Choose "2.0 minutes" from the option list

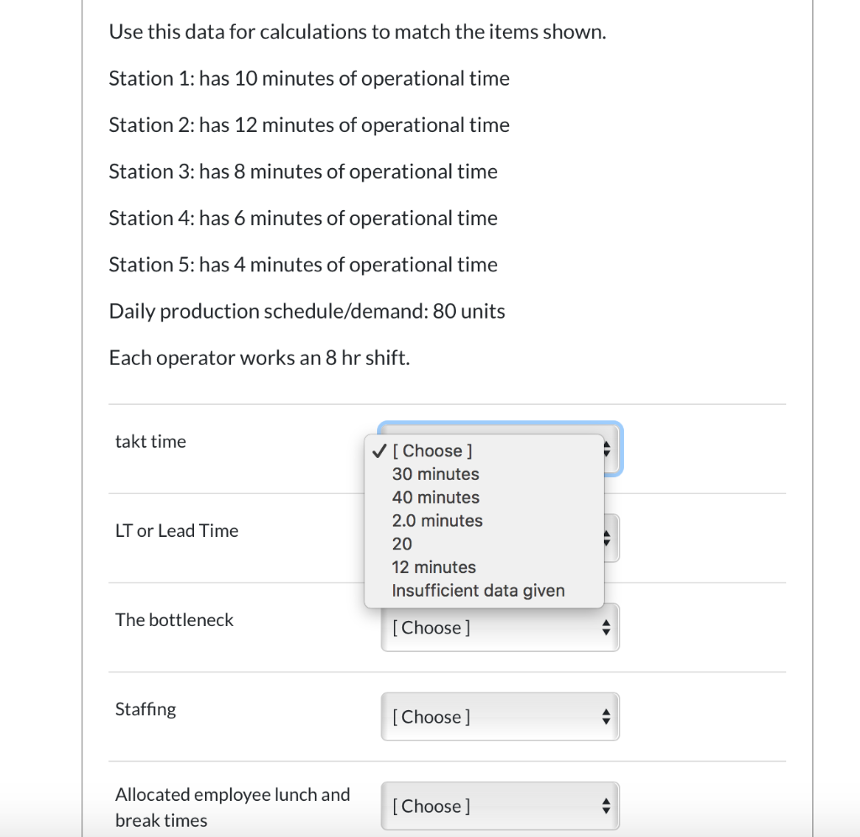pyautogui.click(x=437, y=521)
